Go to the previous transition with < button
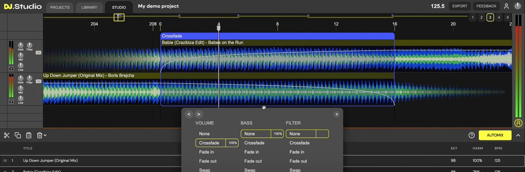The width and height of the screenshot is (525, 172). tap(189, 114)
